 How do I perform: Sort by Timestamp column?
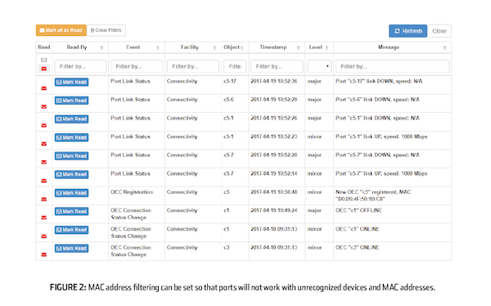(x=298, y=47)
